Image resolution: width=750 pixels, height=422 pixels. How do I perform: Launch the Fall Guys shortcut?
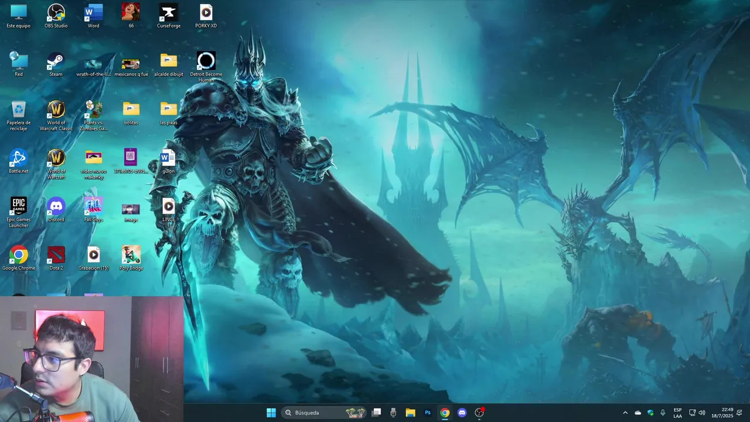(x=93, y=210)
